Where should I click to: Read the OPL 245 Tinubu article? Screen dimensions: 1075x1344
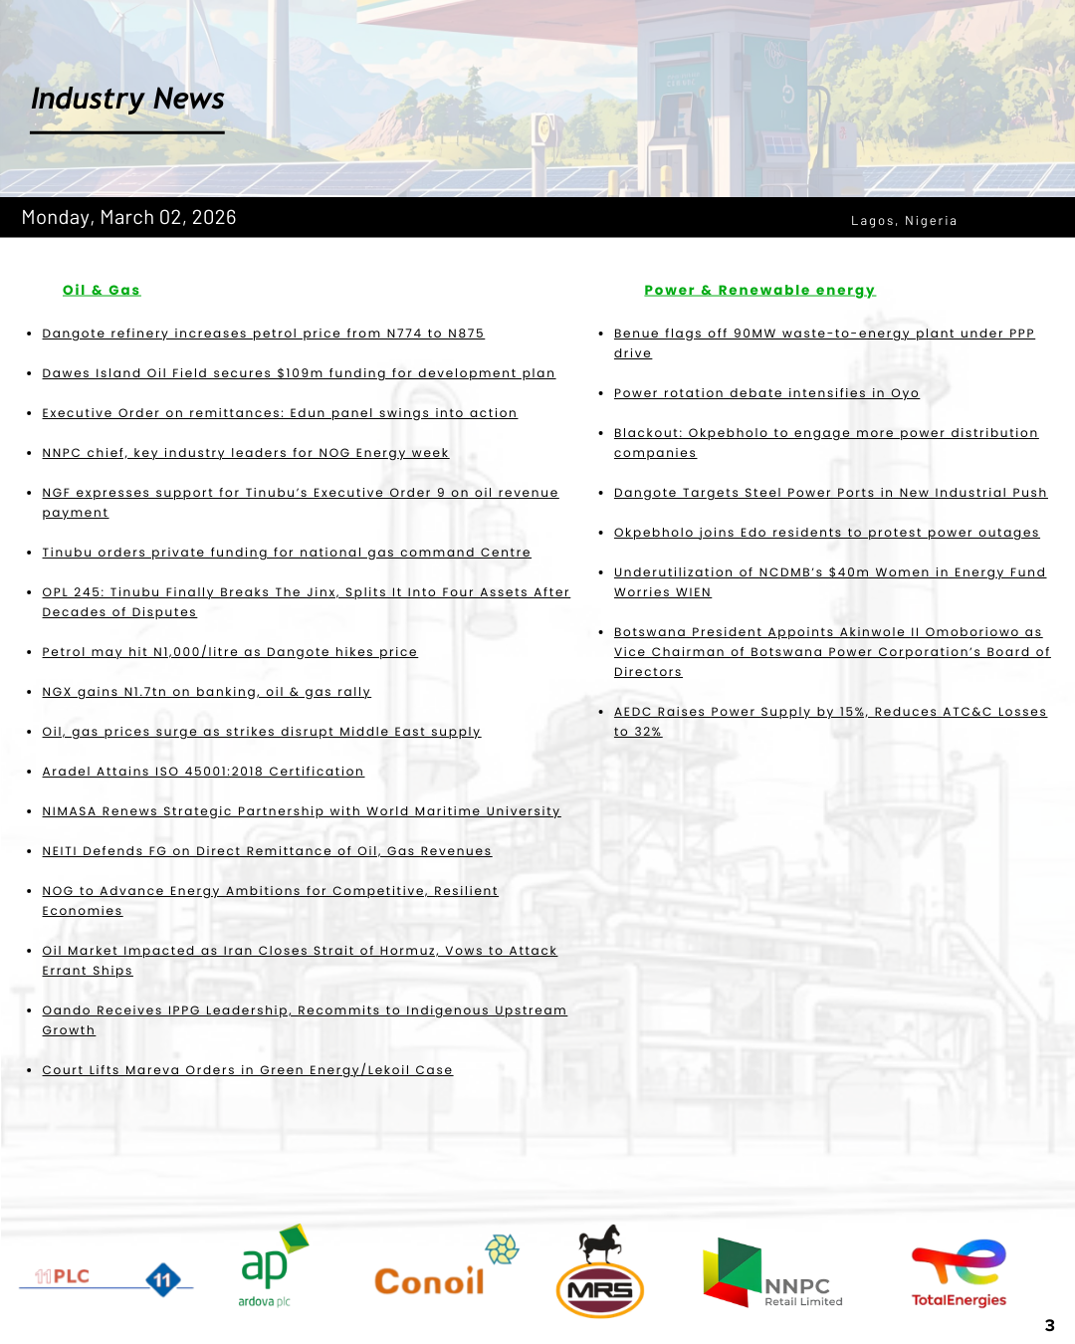coord(306,592)
